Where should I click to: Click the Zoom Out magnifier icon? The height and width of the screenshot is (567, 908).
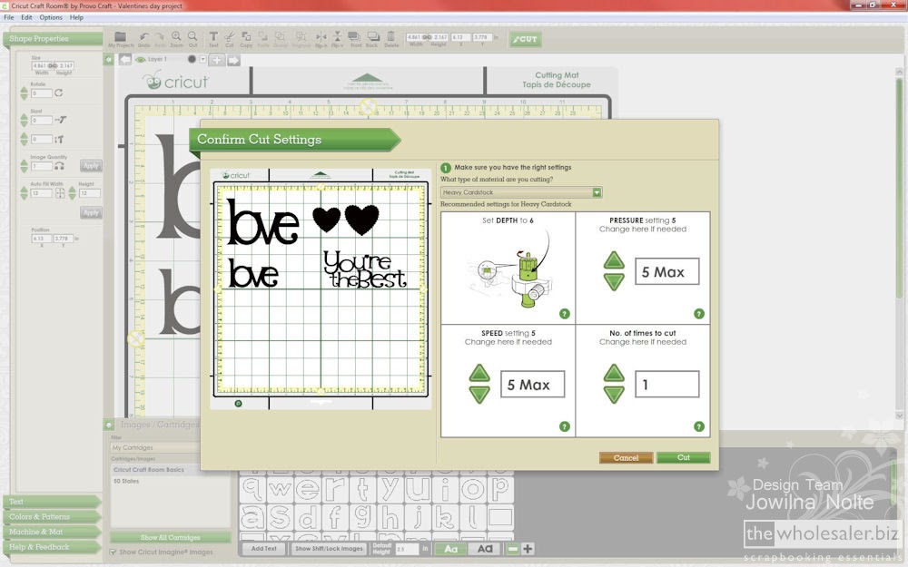point(192,37)
